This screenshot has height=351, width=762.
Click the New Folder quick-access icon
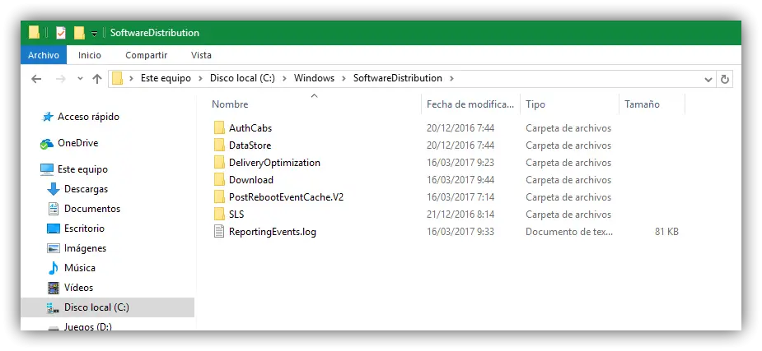(x=79, y=33)
